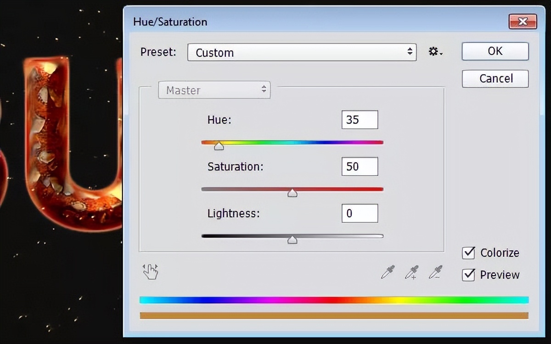
Task: Click the Saturation: label
Action: pos(236,166)
